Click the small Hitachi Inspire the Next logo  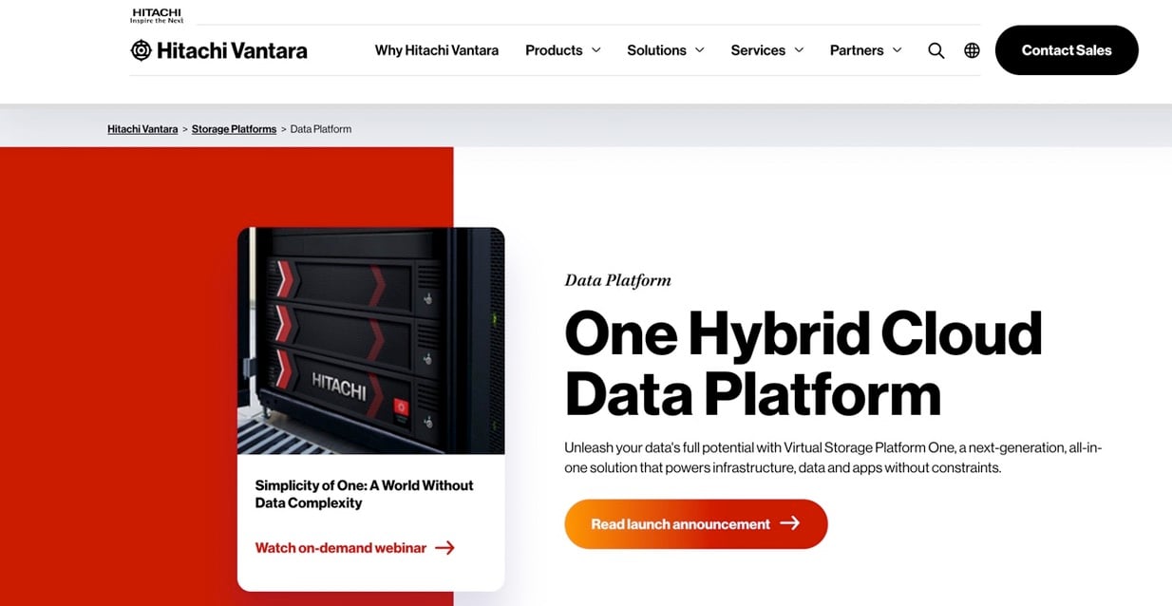(x=157, y=15)
